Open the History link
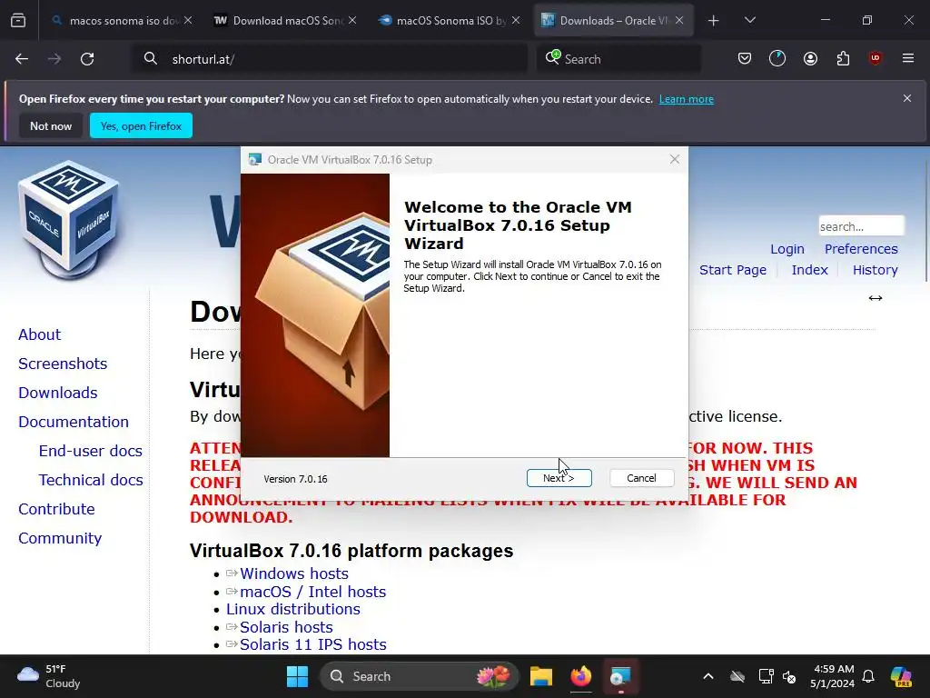930x698 pixels. pos(875,270)
